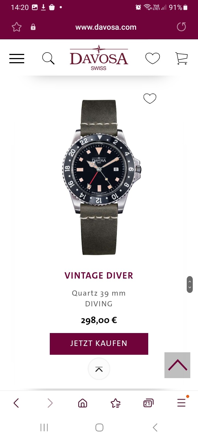View site security lock info

coord(33,27)
